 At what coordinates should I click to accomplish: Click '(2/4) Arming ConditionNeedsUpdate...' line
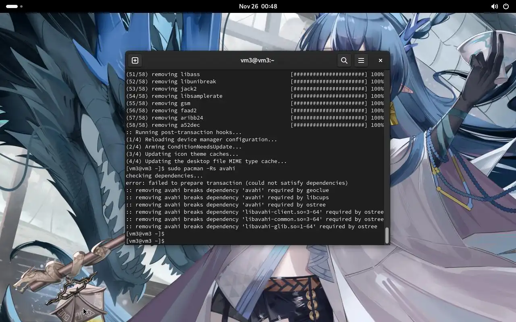(x=184, y=147)
